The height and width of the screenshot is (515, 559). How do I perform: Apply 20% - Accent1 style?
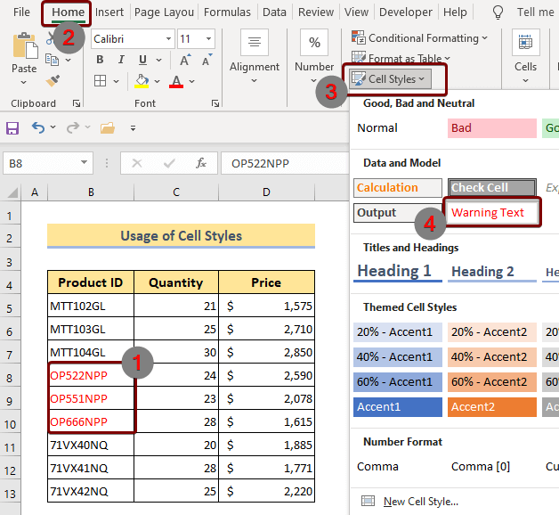[398, 332]
